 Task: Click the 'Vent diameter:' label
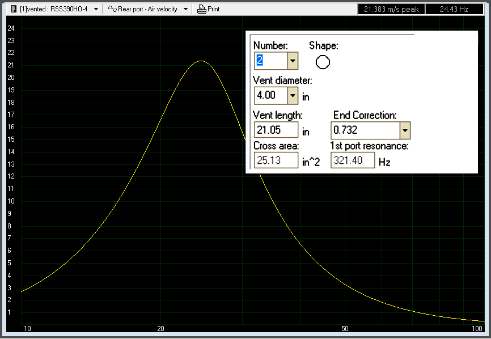coord(282,80)
